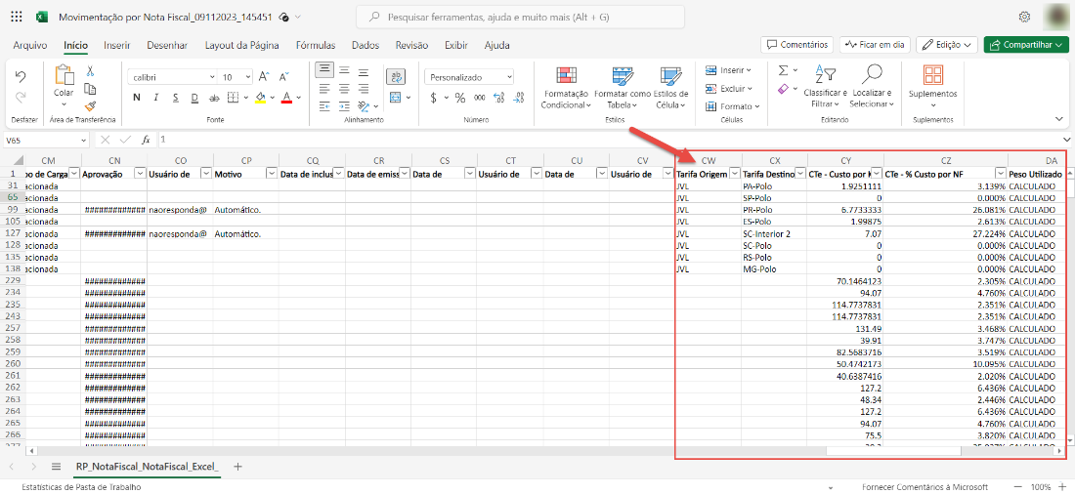This screenshot has height=494, width=1075.
Task: Click the Cut scissors icon
Action: coord(90,71)
